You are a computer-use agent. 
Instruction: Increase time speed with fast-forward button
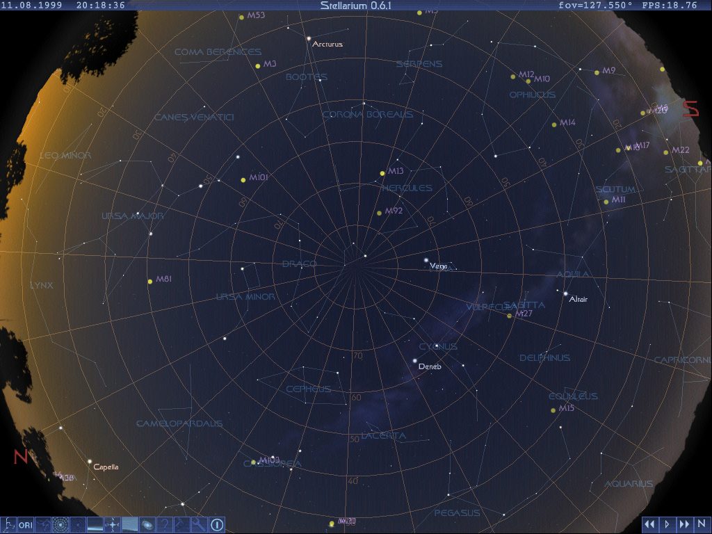tap(684, 524)
